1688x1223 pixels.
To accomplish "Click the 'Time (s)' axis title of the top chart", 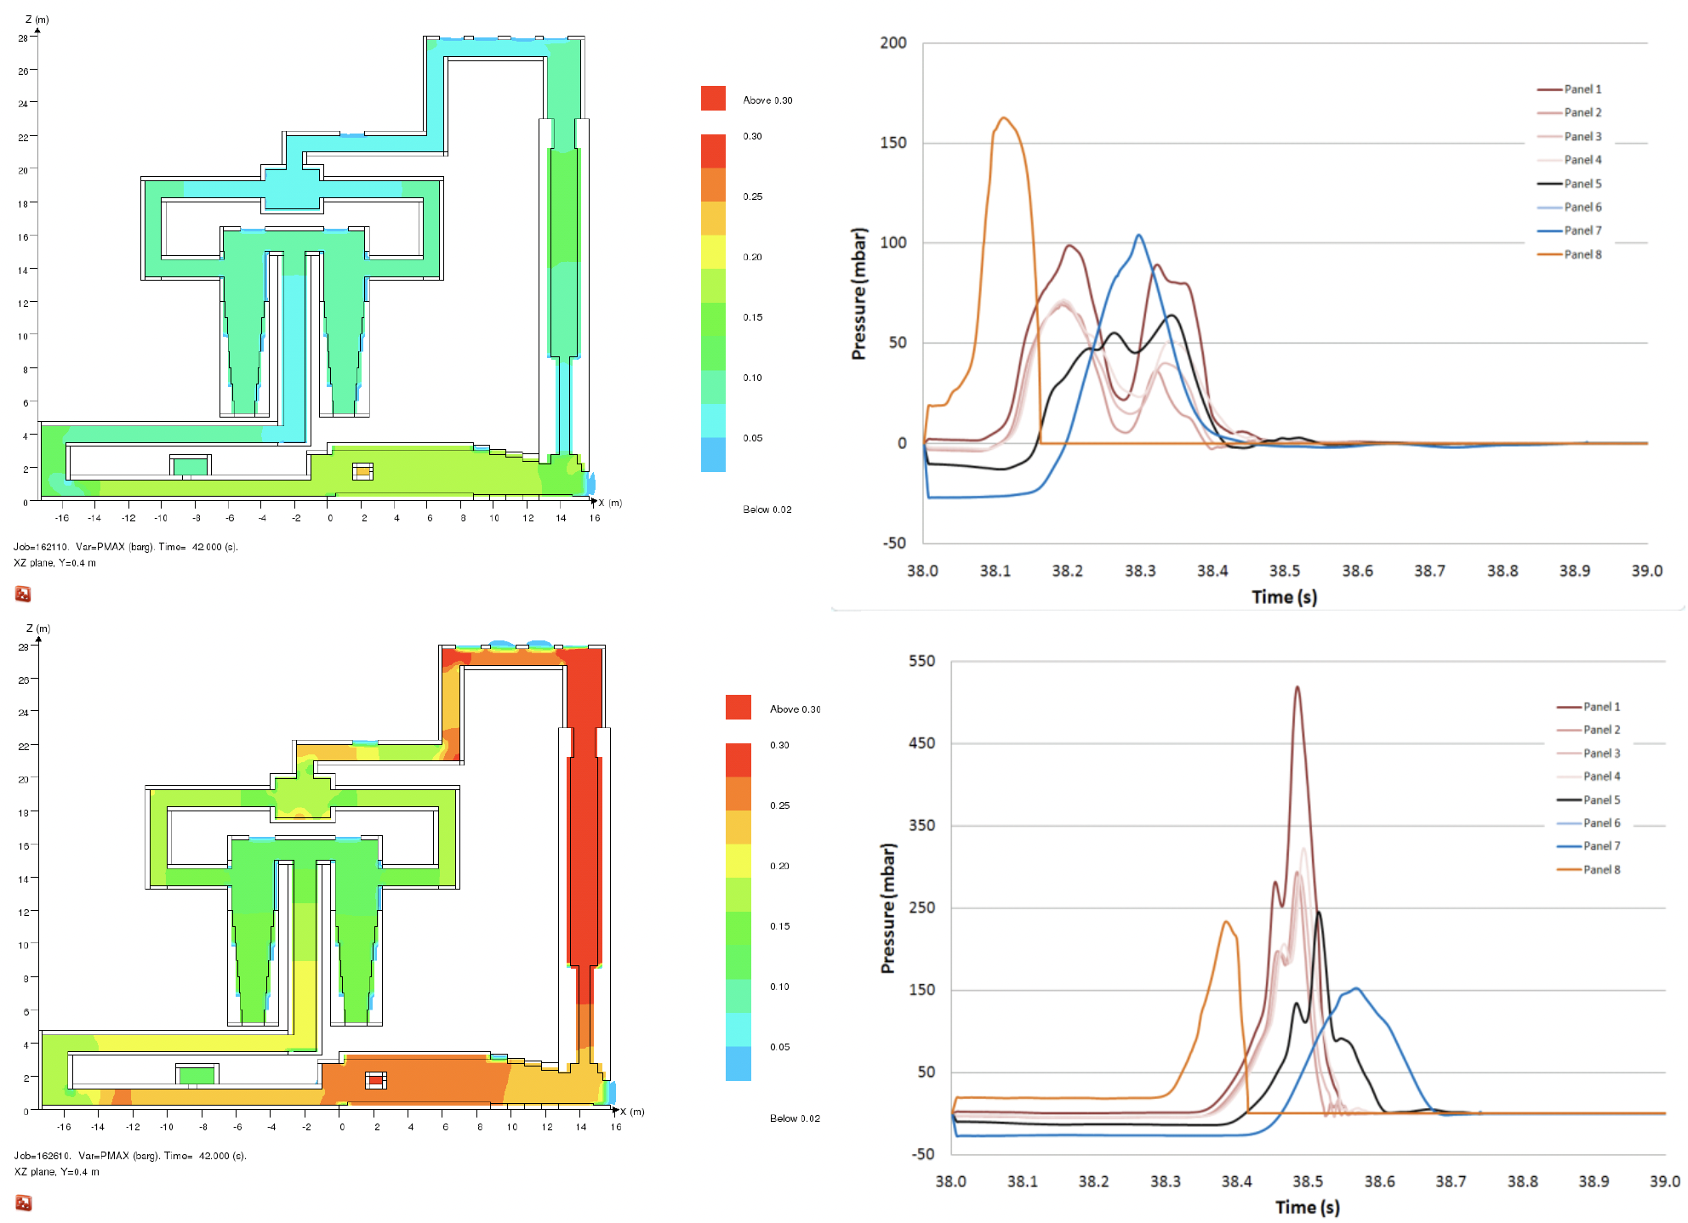I will click(1284, 597).
